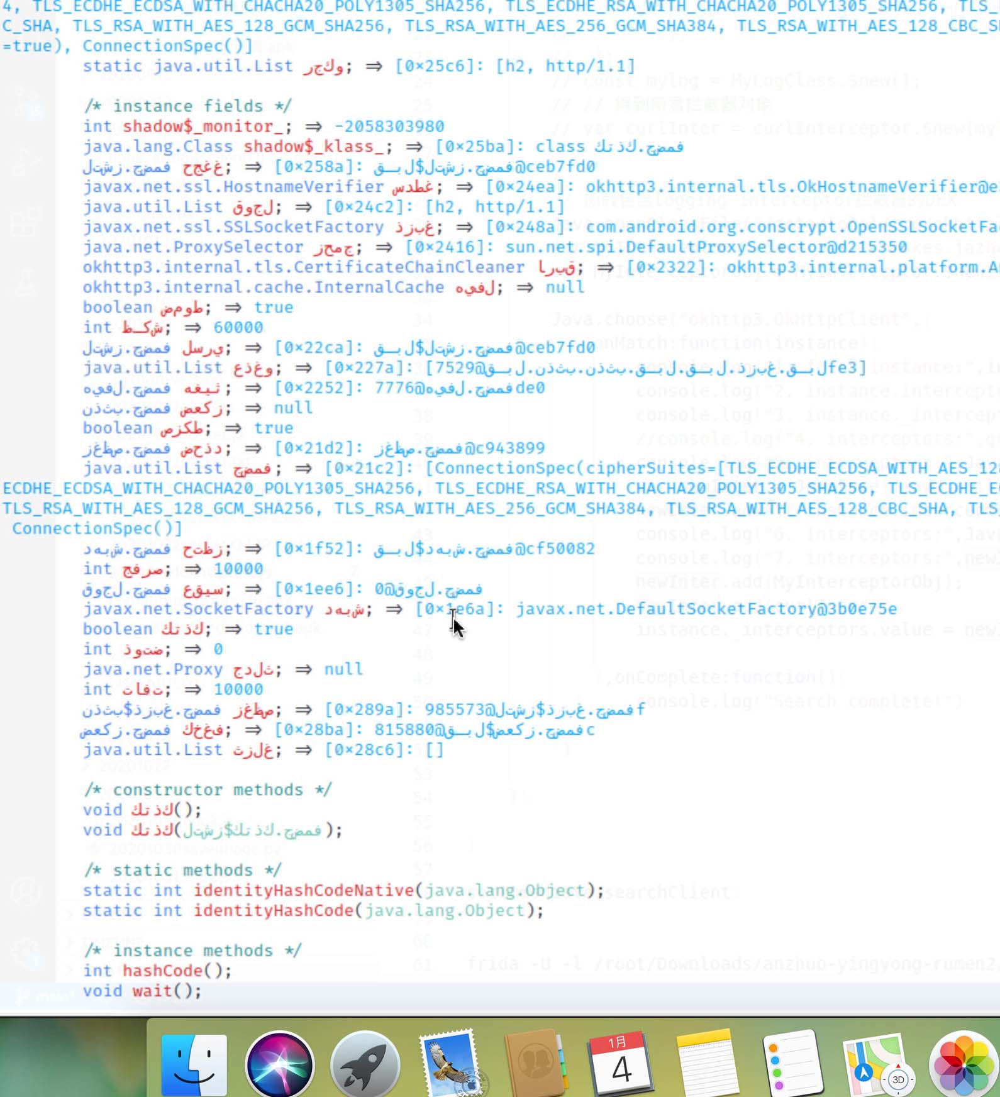Open the Calendar showing 1月 4
The image size is (1000, 1097).
click(x=620, y=1064)
